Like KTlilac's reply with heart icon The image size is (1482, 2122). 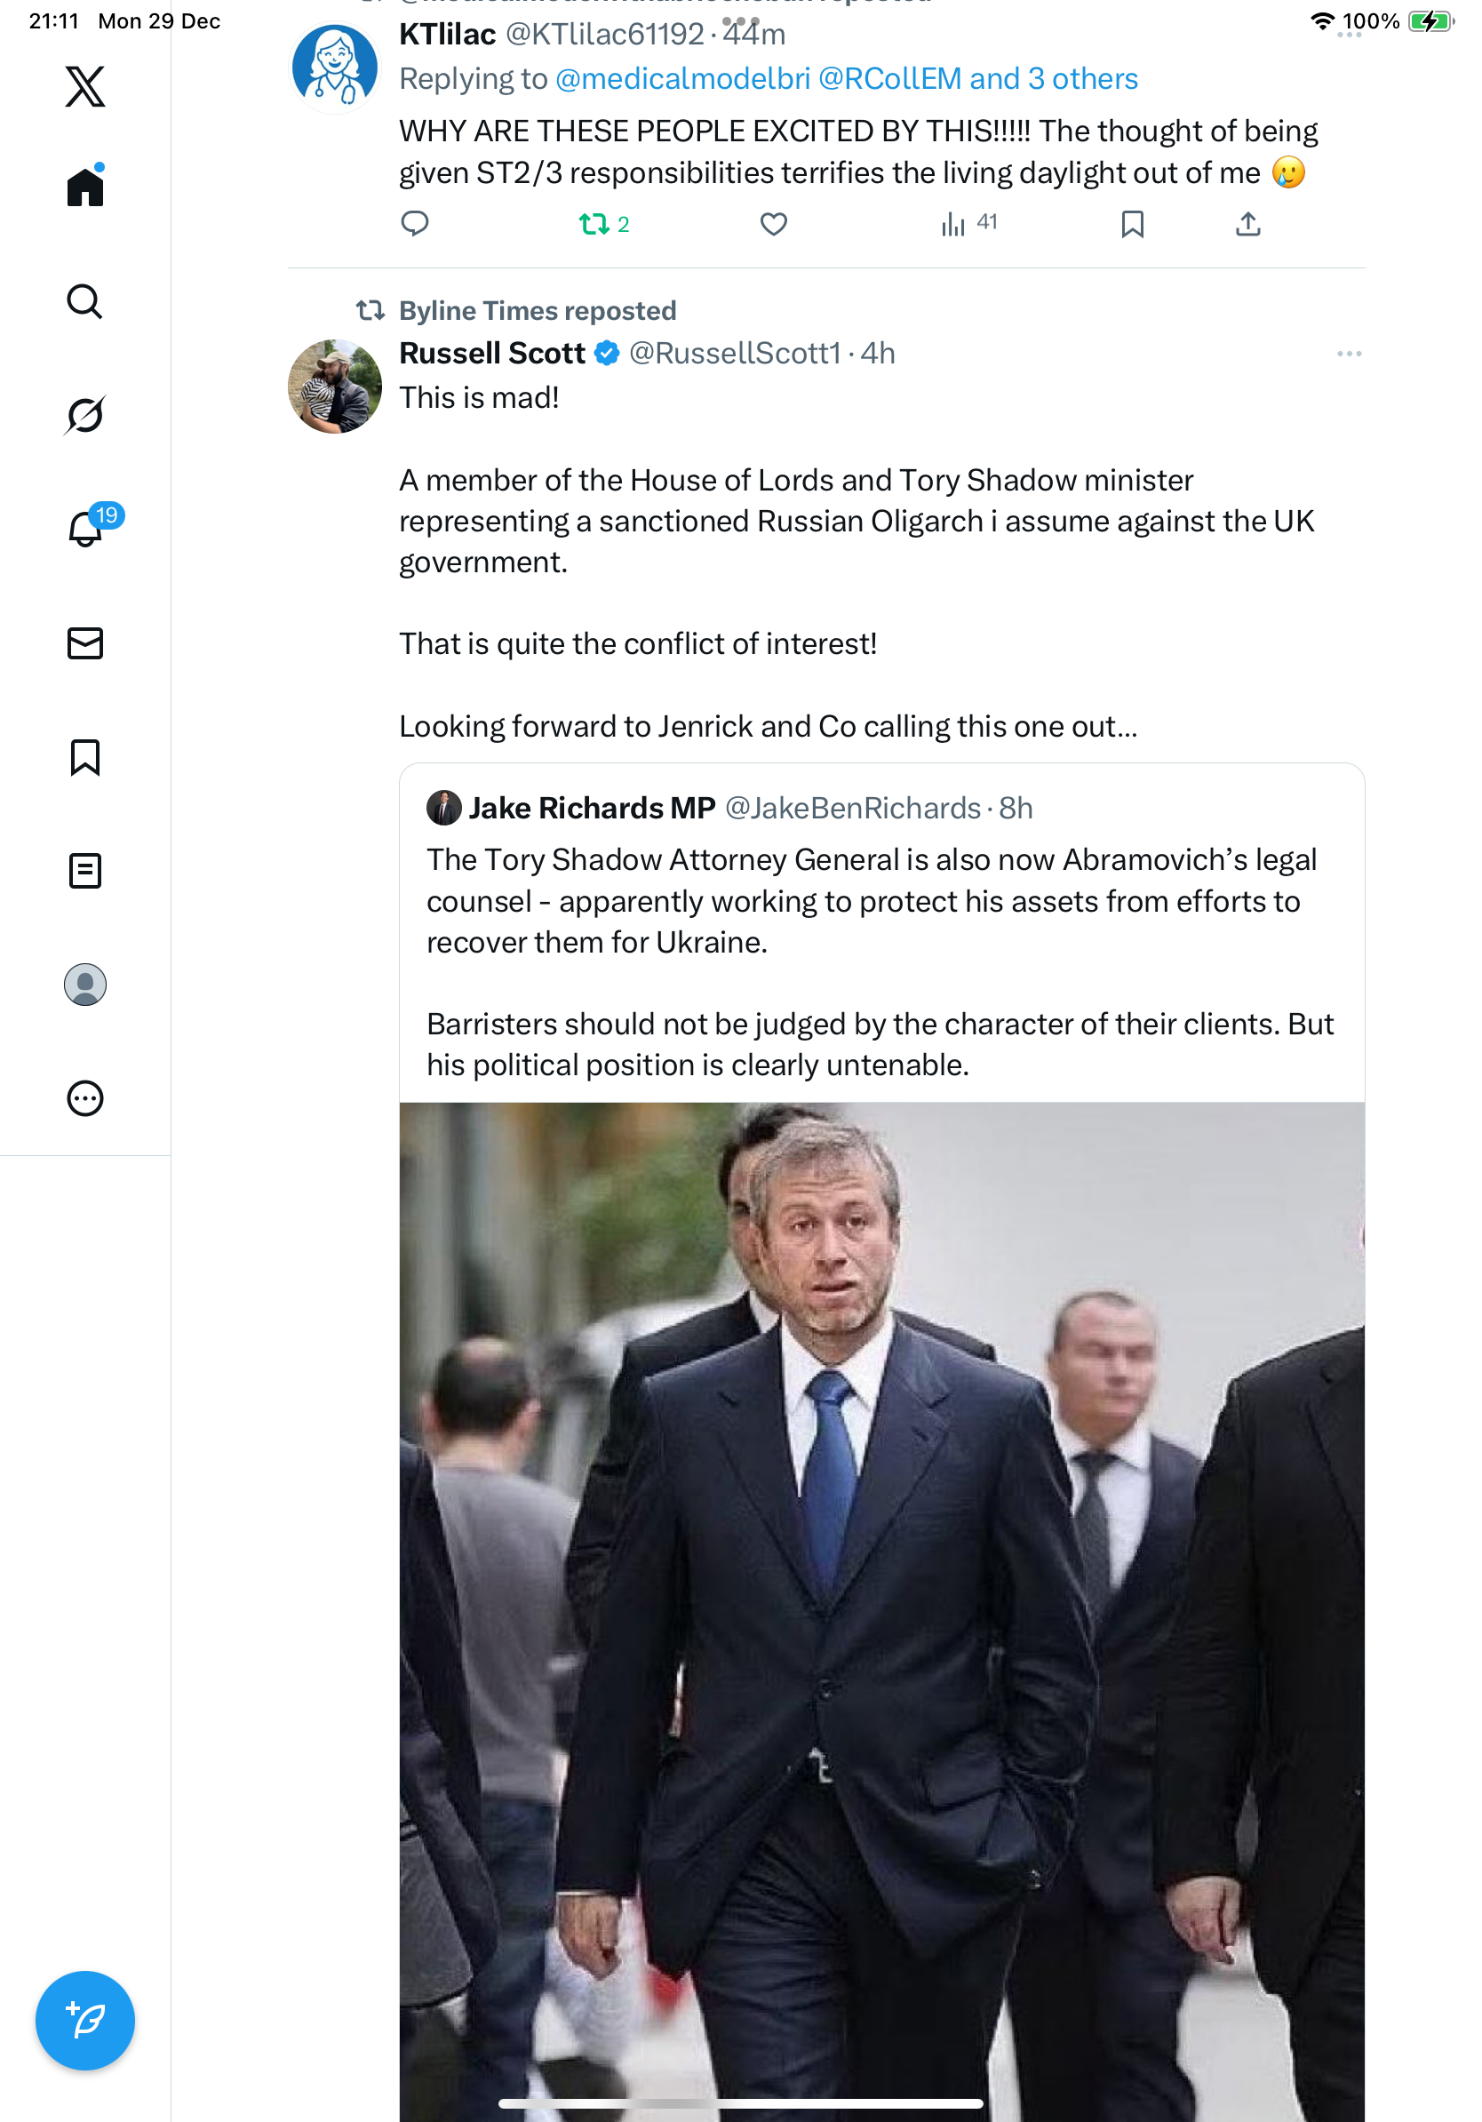coord(773,224)
